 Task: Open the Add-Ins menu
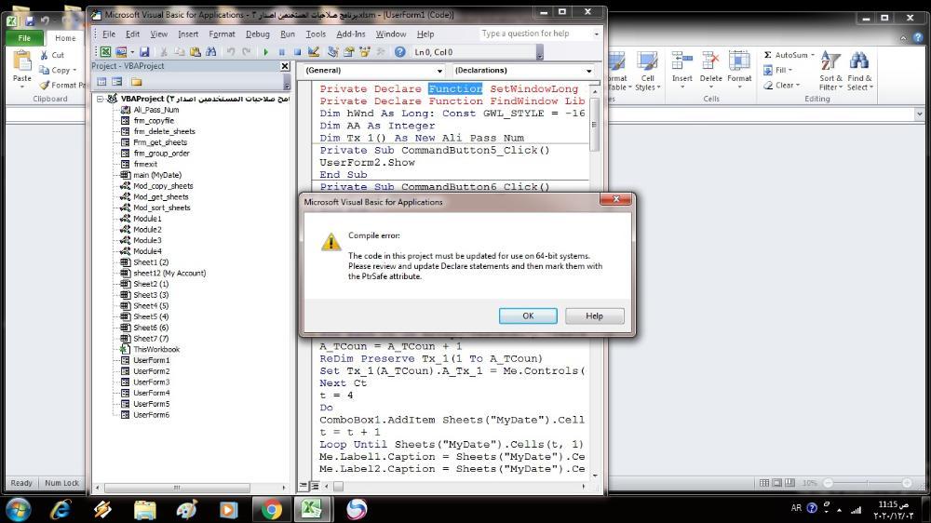click(351, 34)
